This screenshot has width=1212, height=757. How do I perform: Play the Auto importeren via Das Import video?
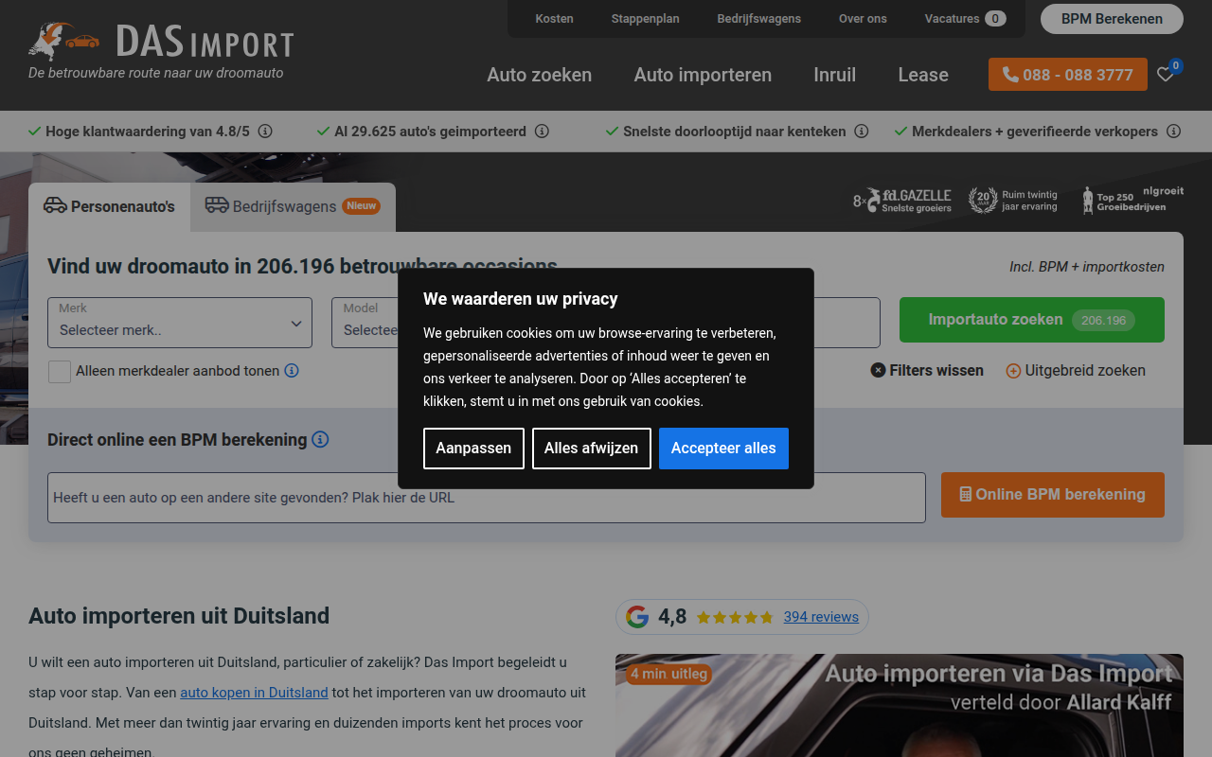click(900, 706)
